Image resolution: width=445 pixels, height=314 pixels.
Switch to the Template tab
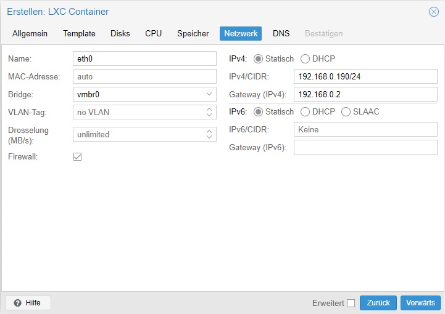tap(79, 33)
